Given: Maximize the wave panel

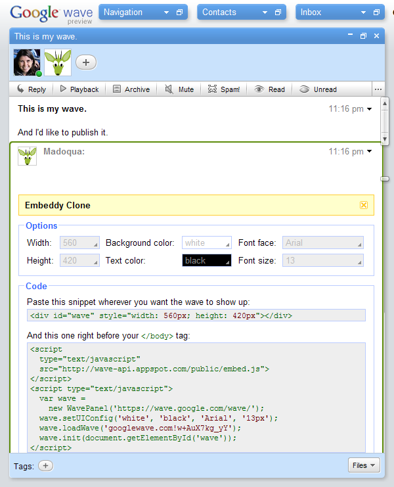Looking at the screenshot, I should click(x=363, y=36).
